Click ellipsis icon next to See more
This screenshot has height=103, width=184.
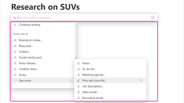[x=15, y=80]
